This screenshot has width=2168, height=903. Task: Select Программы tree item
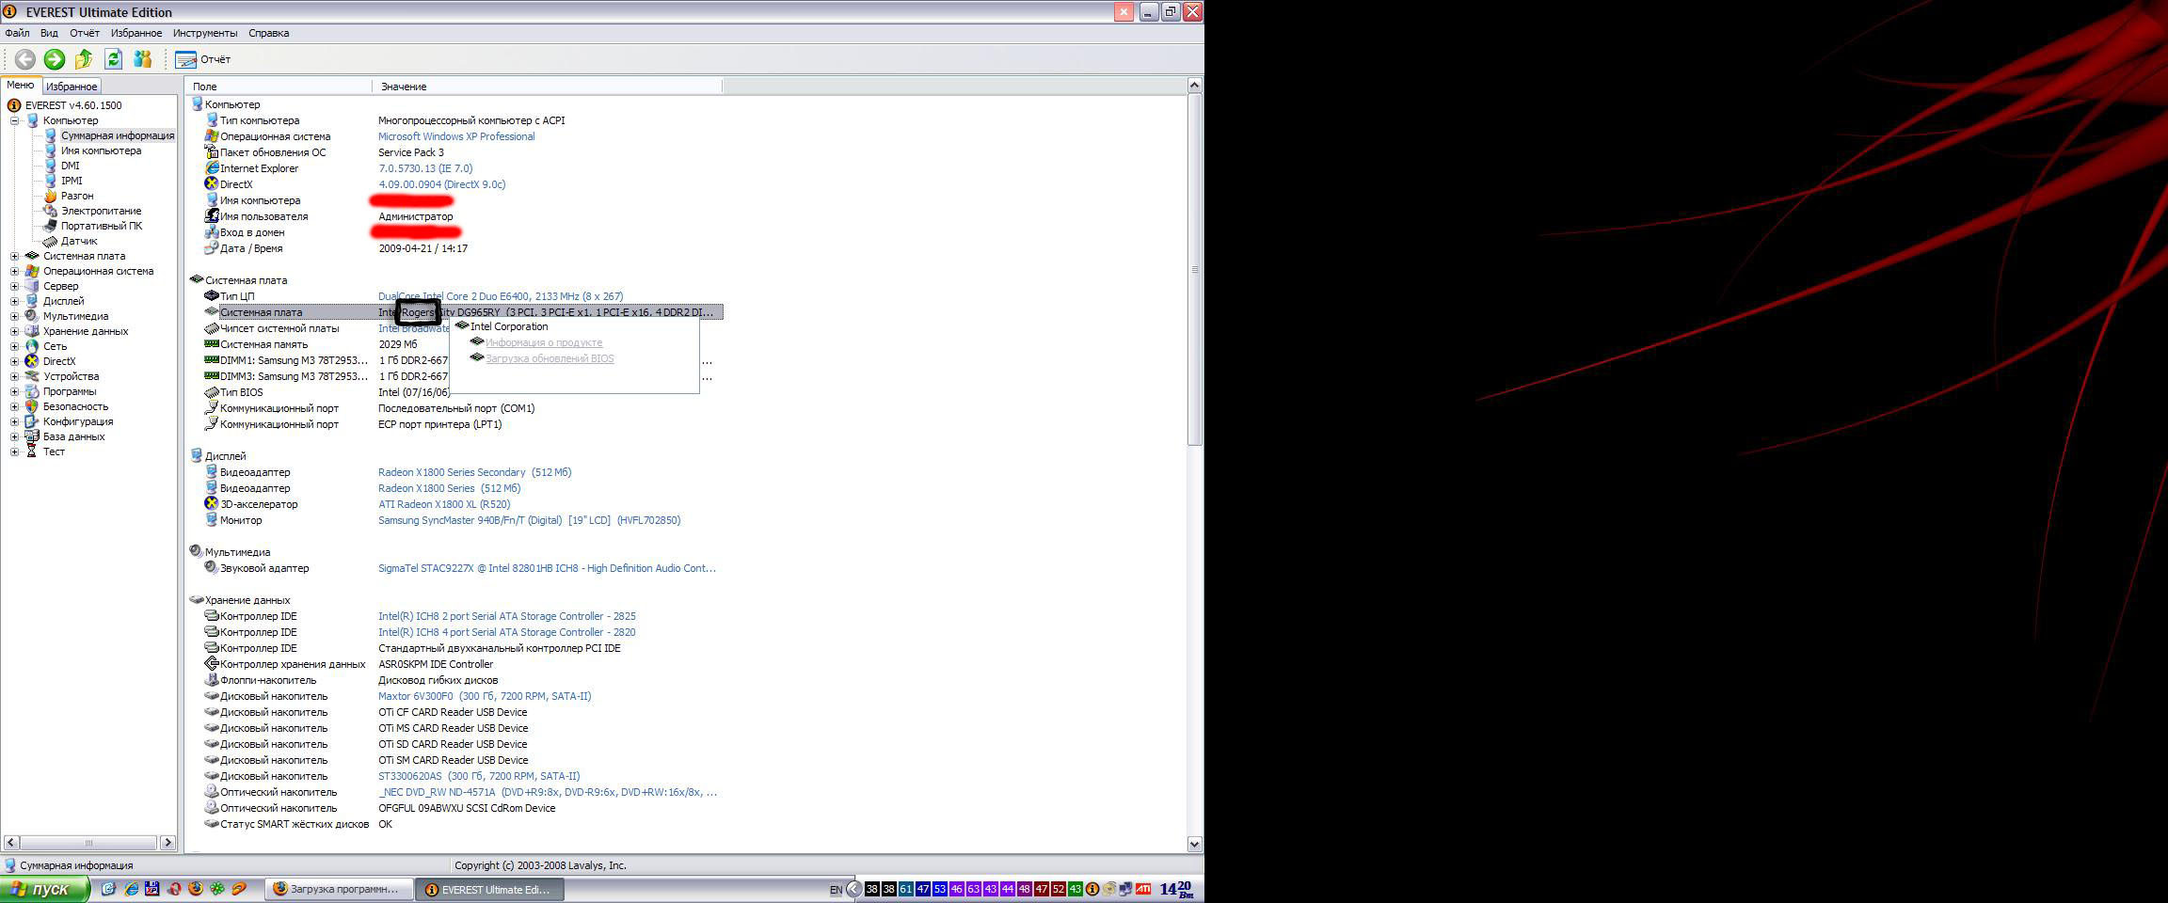point(70,391)
